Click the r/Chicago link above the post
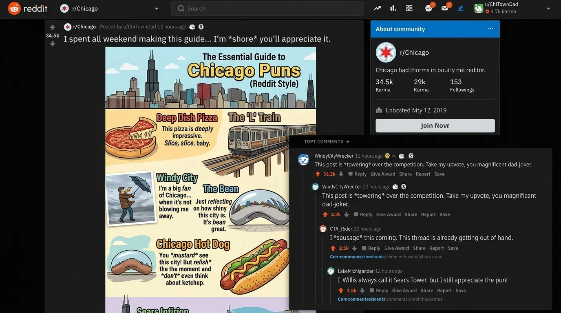Screen dimensions: 561x313 click(84, 26)
